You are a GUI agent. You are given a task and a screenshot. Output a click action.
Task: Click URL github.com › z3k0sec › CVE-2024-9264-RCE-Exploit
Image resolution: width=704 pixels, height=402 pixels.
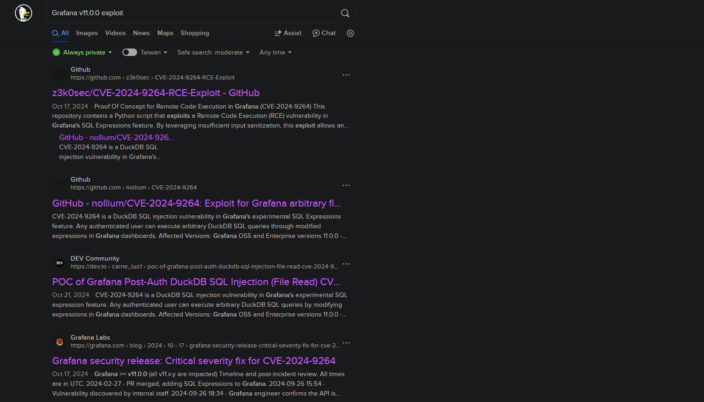coord(152,78)
